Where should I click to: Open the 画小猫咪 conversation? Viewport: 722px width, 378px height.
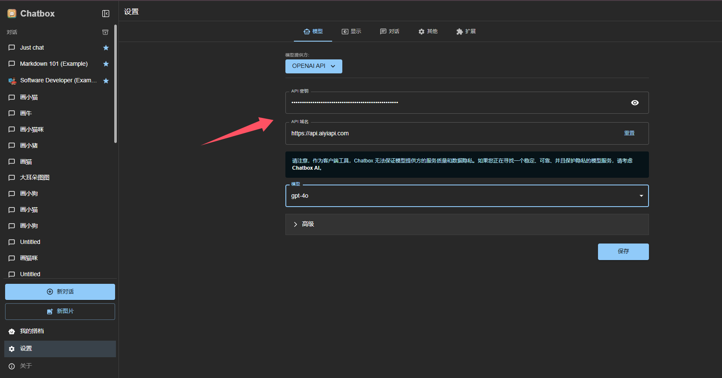point(59,129)
